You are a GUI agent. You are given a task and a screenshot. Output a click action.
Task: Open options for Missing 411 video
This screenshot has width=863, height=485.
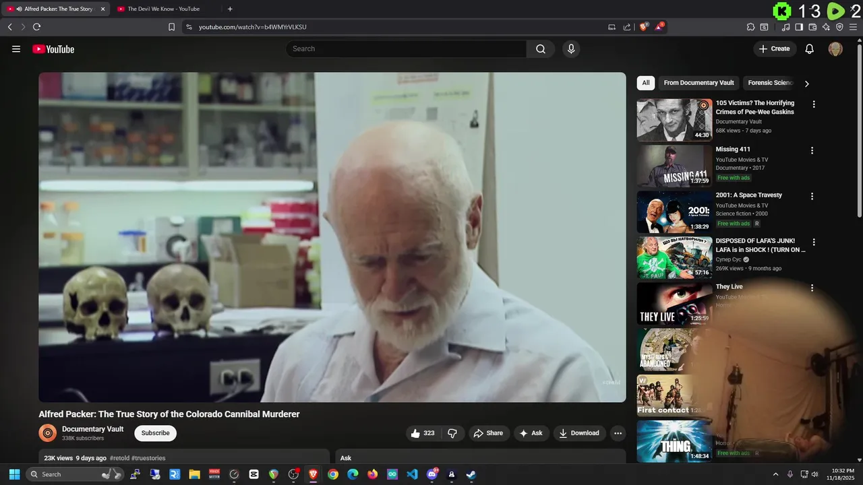point(812,150)
